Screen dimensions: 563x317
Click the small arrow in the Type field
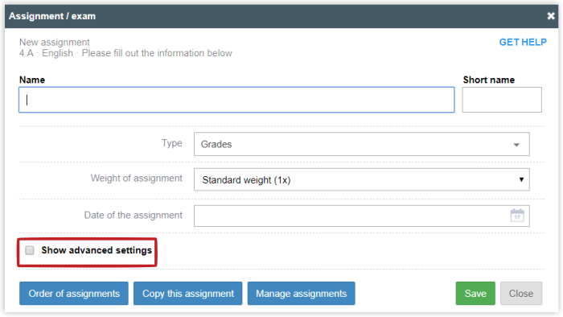pos(516,145)
